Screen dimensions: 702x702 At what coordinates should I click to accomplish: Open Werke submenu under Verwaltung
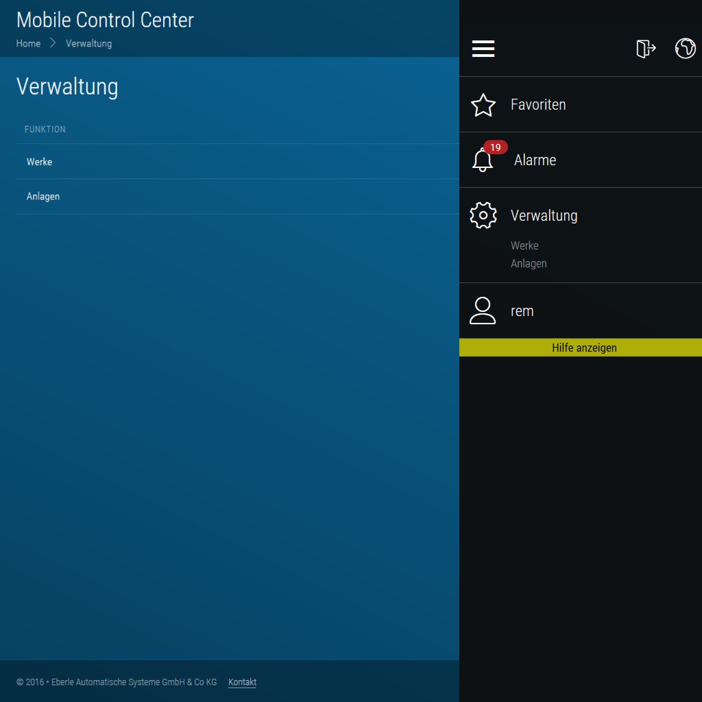point(524,245)
